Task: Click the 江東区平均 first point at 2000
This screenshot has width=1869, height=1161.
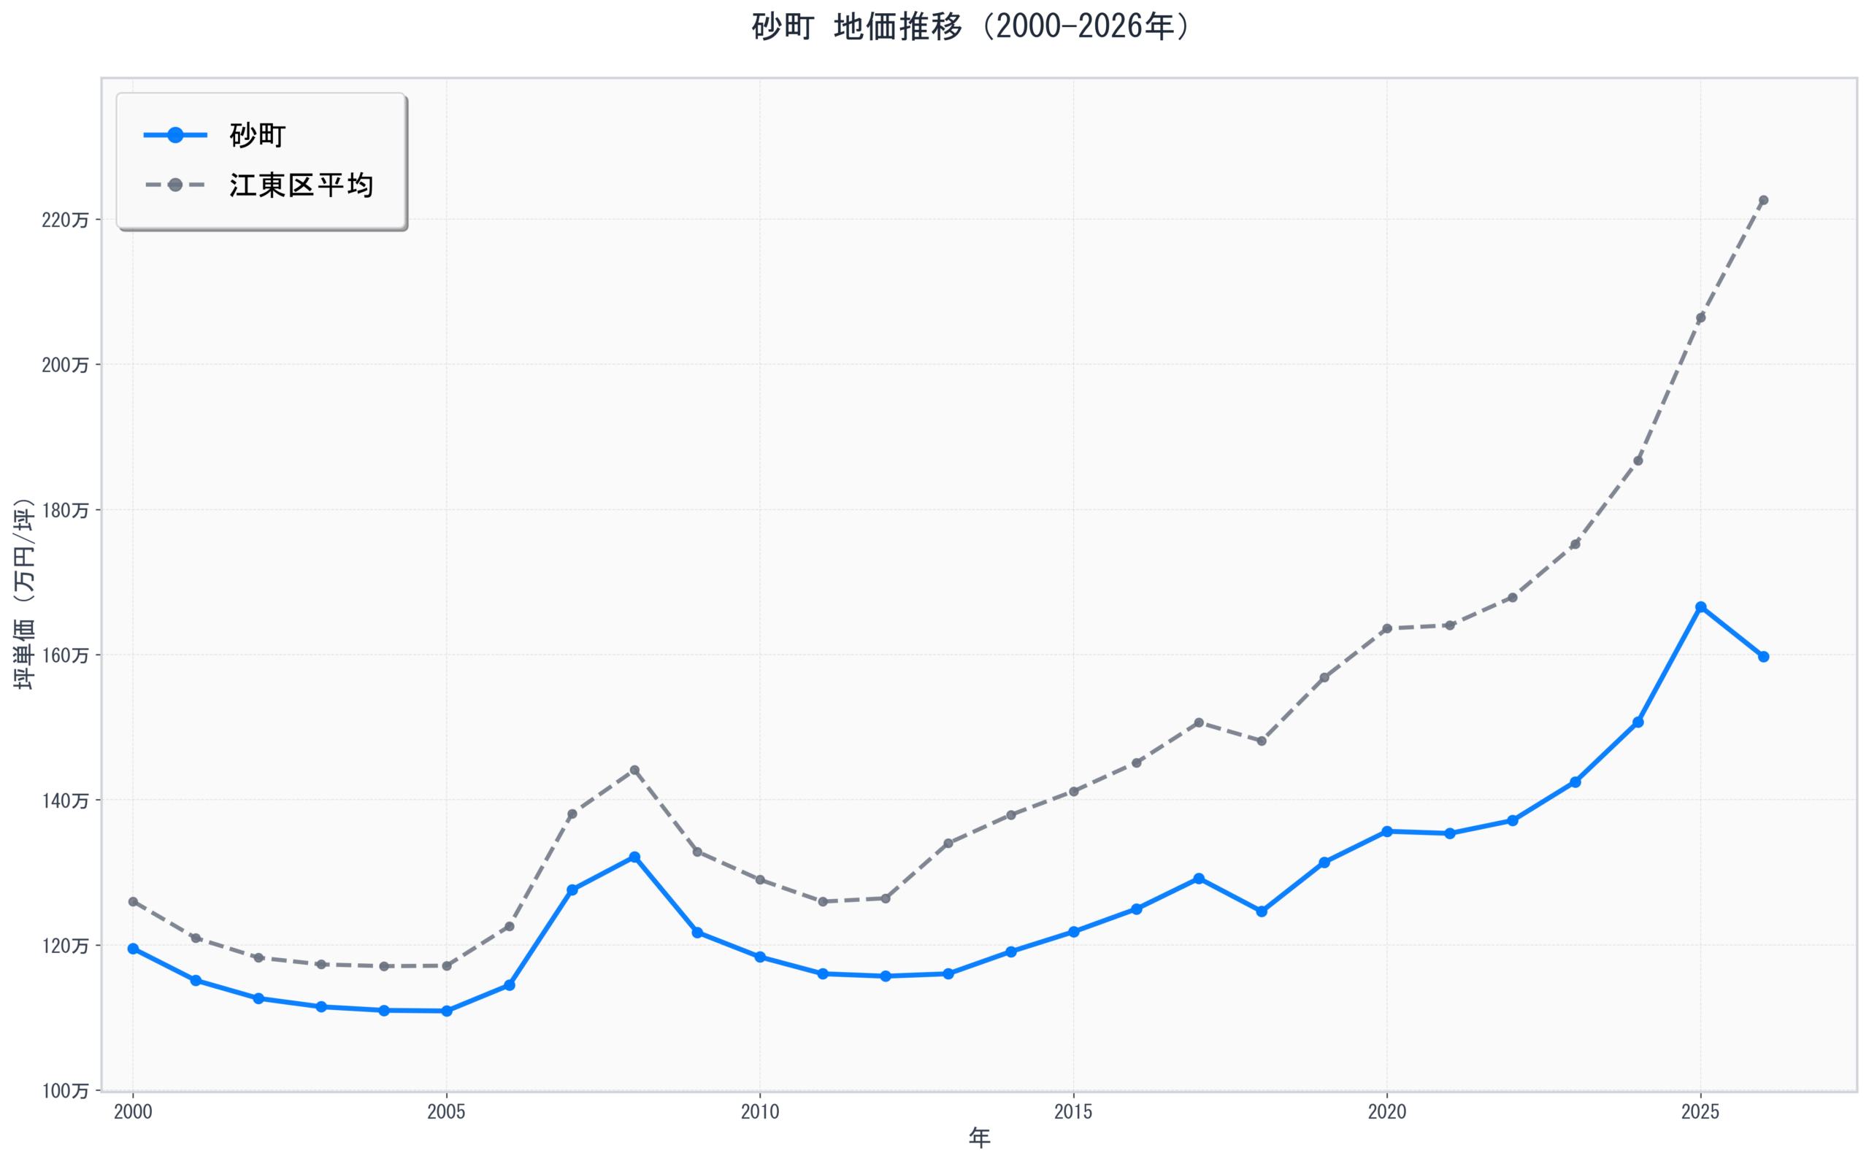Action: [133, 901]
